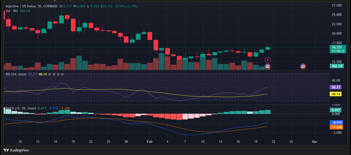Screen dimensions: 351x155
Task: Select the MACD (12, 26, close) indicator legend
Action: 21,108
